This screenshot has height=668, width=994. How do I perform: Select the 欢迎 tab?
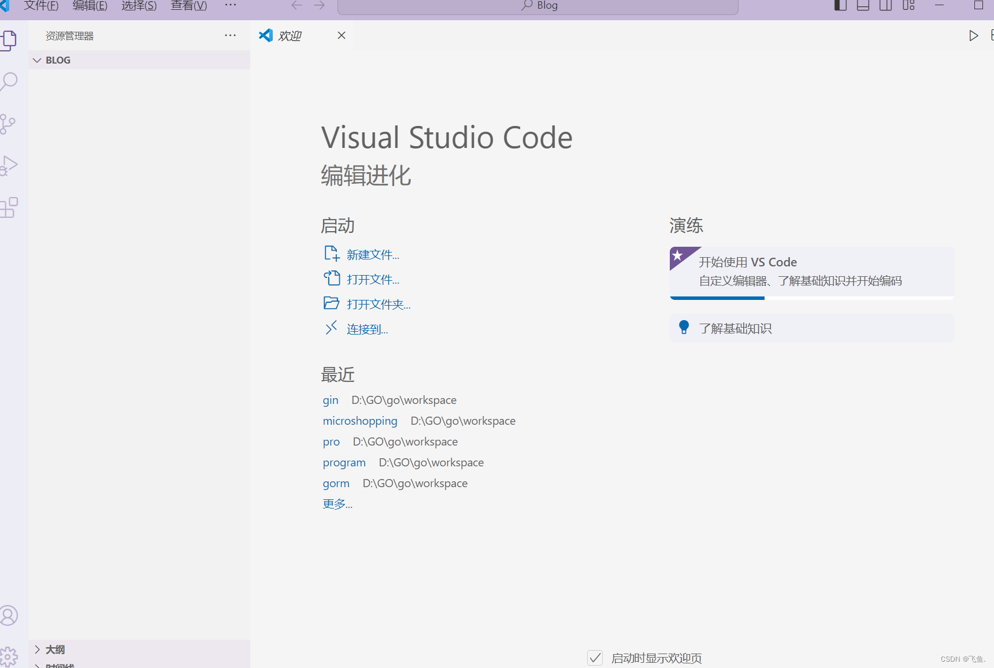[290, 35]
